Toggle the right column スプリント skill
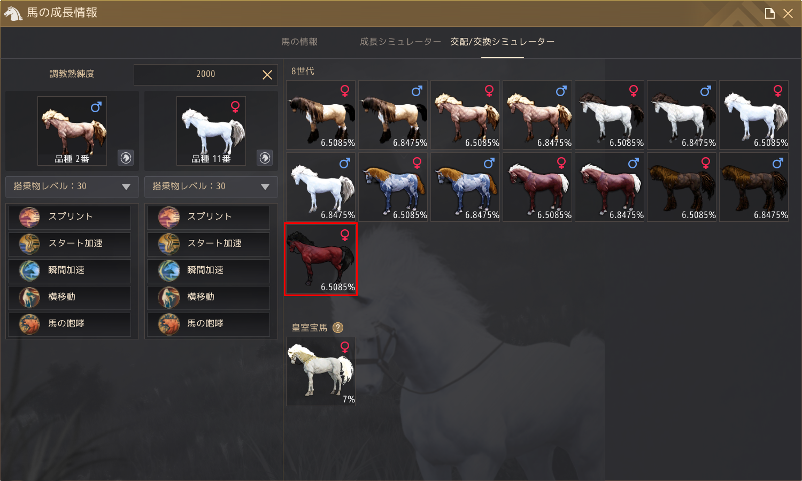 [209, 218]
